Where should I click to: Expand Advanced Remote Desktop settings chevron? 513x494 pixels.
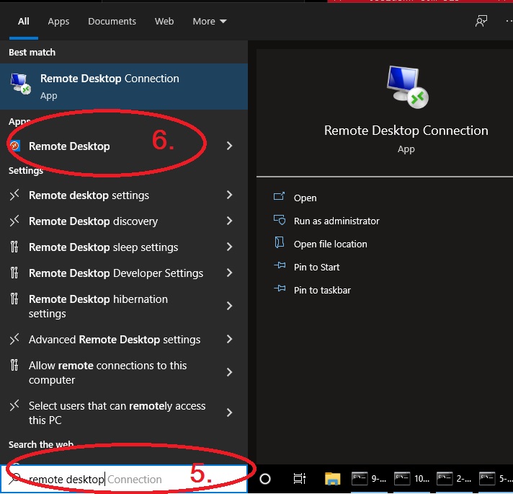[230, 339]
